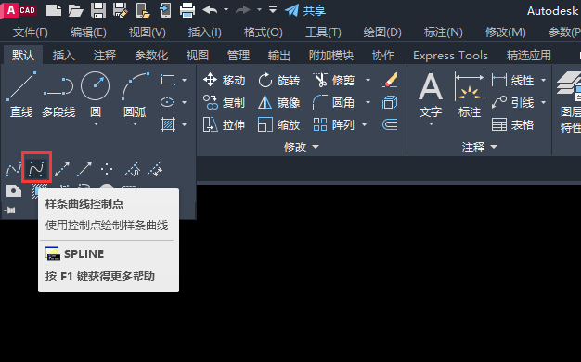This screenshot has width=581, height=362.
Task: Click the Copy (复制) tool
Action: pyautogui.click(x=224, y=102)
